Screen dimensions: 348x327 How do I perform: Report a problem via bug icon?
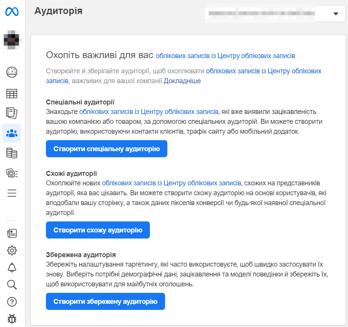coord(12,319)
